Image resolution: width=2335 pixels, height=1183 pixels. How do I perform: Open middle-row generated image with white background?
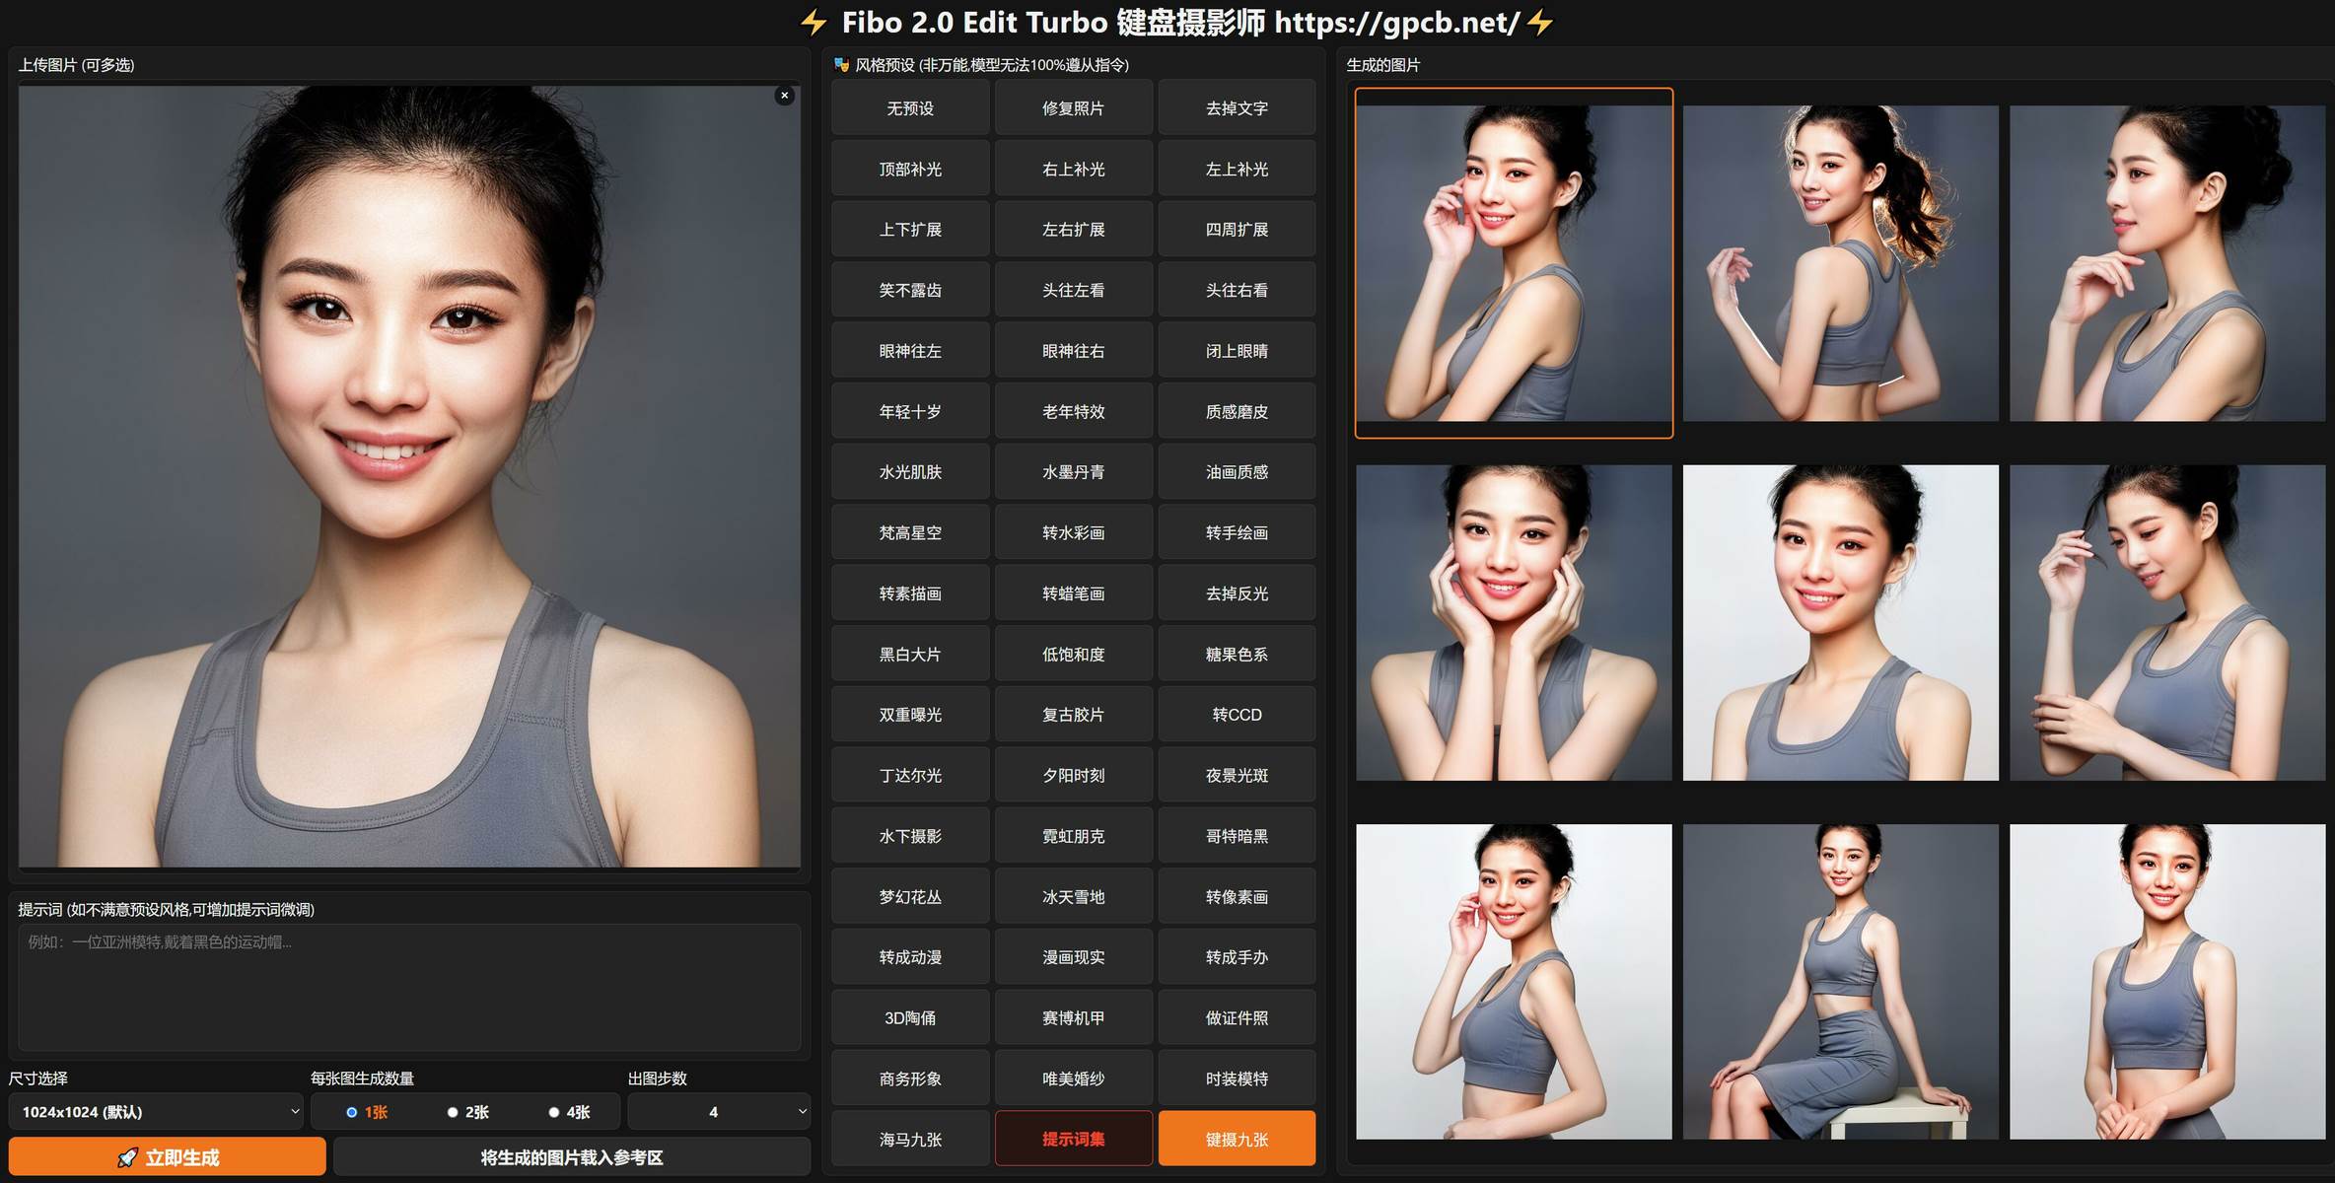coord(1840,623)
